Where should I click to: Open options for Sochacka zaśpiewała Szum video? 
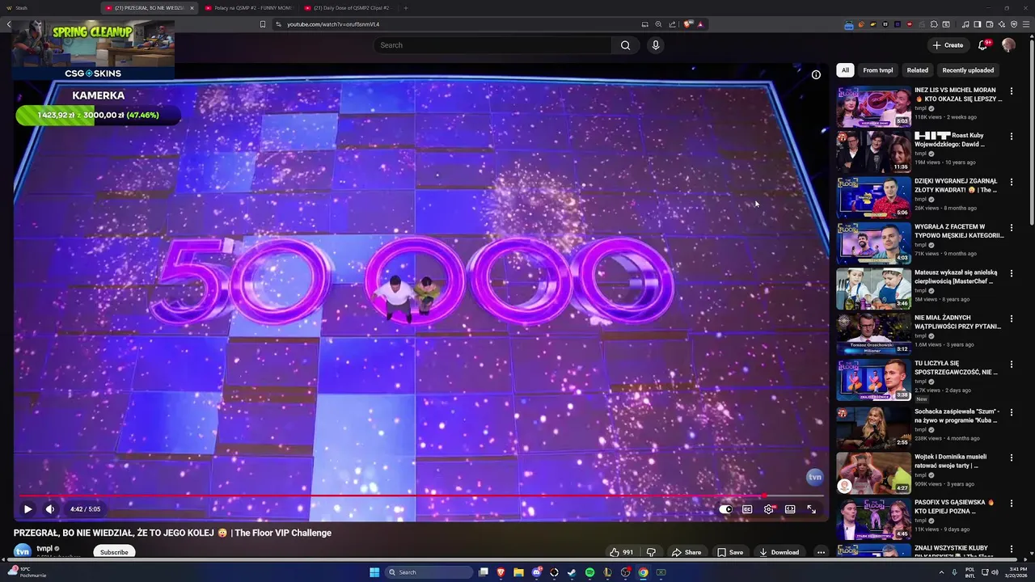pyautogui.click(x=1011, y=412)
